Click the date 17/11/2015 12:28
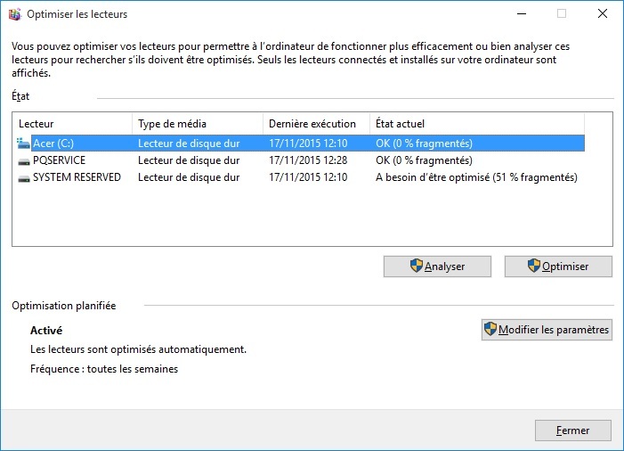The height and width of the screenshot is (451, 624). 308,160
